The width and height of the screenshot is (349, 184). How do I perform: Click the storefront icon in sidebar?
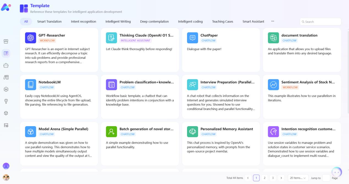tap(6, 41)
